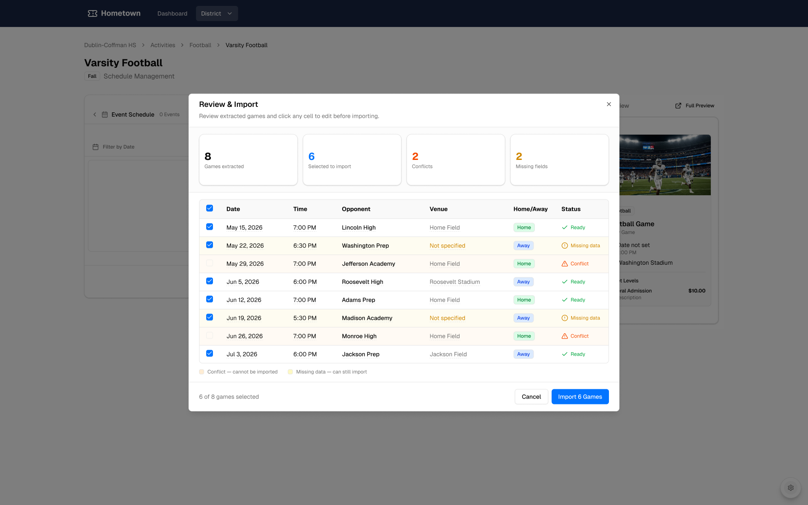Screen dimensions: 808x505
Task: Click the back chevron beside Event Schedule
Action: tap(95, 114)
